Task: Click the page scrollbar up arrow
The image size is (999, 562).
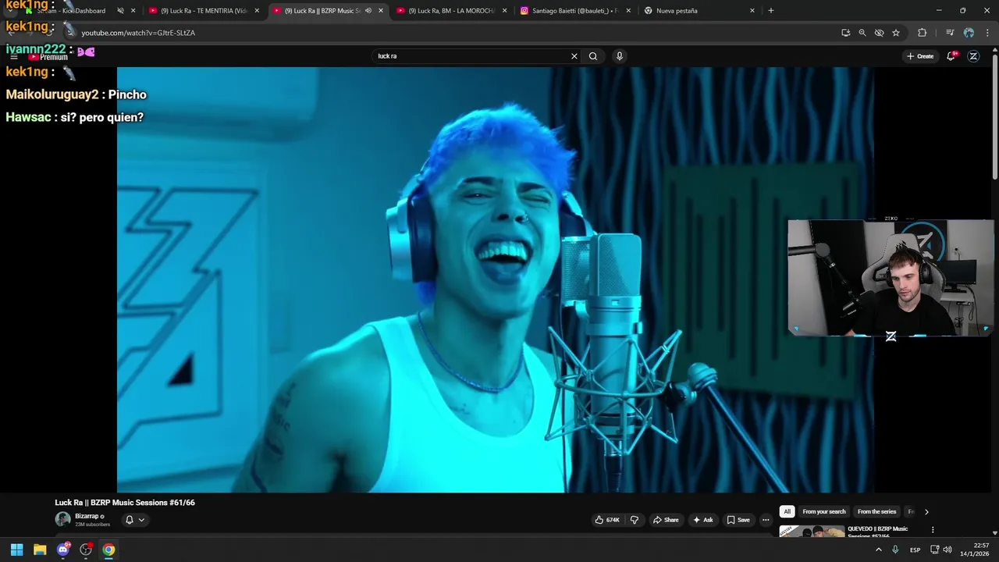Action: [994, 52]
